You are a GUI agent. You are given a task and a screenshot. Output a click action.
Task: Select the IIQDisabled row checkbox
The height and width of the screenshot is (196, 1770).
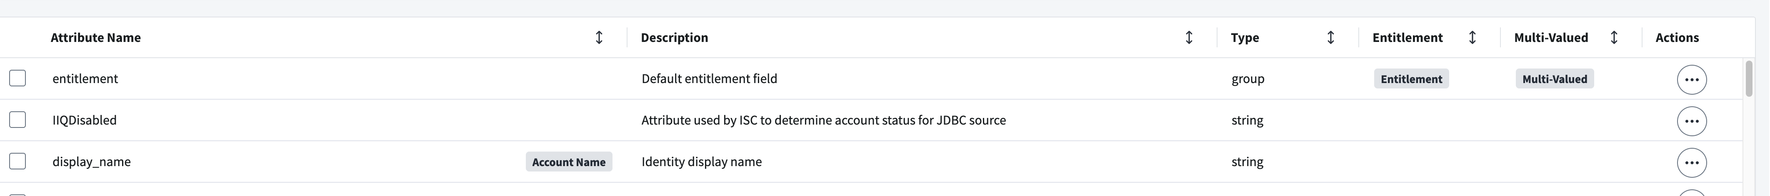(x=18, y=120)
